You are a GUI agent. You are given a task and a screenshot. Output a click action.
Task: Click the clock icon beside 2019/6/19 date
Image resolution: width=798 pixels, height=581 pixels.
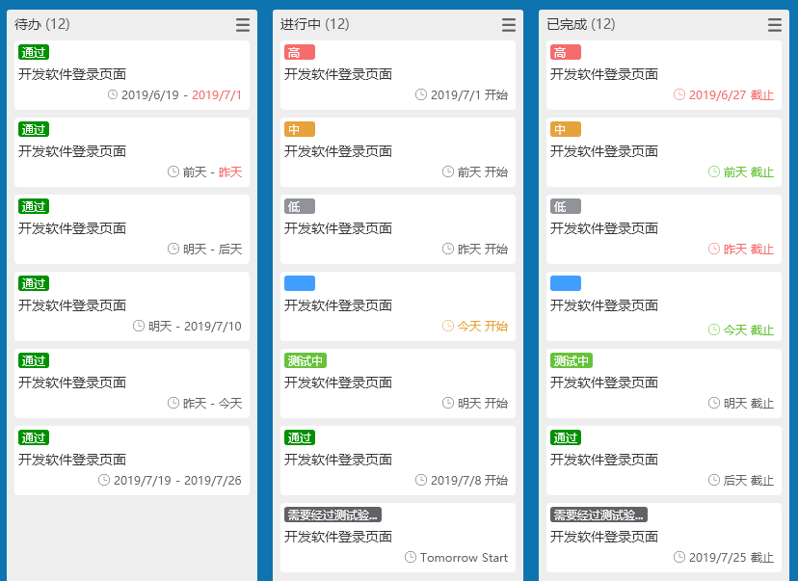click(x=113, y=94)
